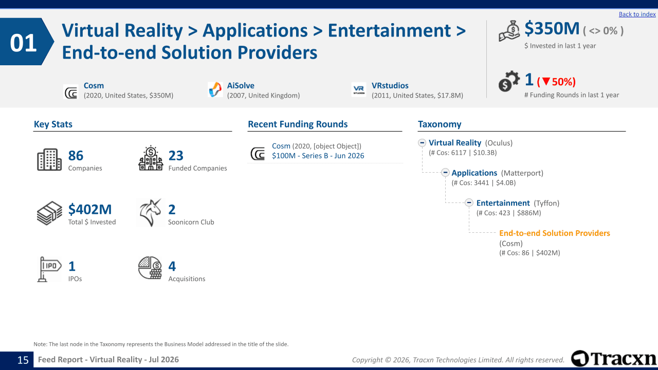Click the $100M - Series B - Jun 2026 round
658x370 pixels.
point(318,156)
